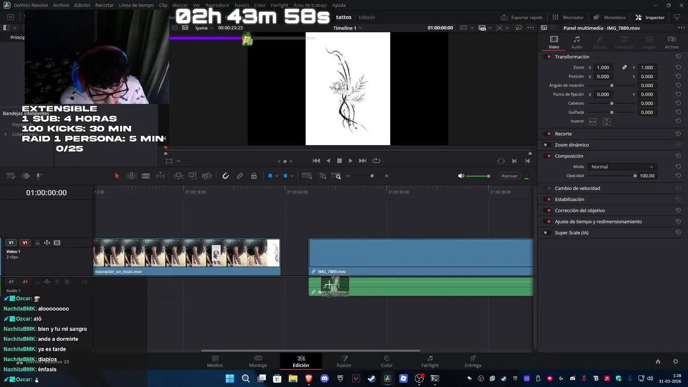Click the Zoom X value field
Image resolution: width=688 pixels, height=387 pixels.
click(604, 68)
